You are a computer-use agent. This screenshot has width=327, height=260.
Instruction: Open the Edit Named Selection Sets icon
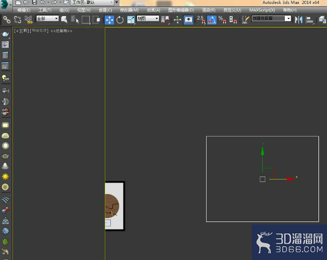pyautogui.click(x=245, y=20)
